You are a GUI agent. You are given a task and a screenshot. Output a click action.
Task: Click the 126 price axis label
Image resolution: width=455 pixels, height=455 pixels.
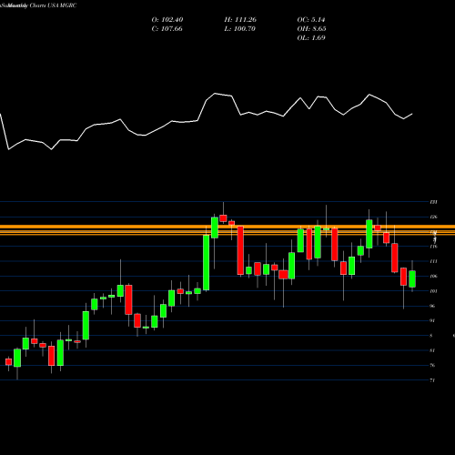433,217
